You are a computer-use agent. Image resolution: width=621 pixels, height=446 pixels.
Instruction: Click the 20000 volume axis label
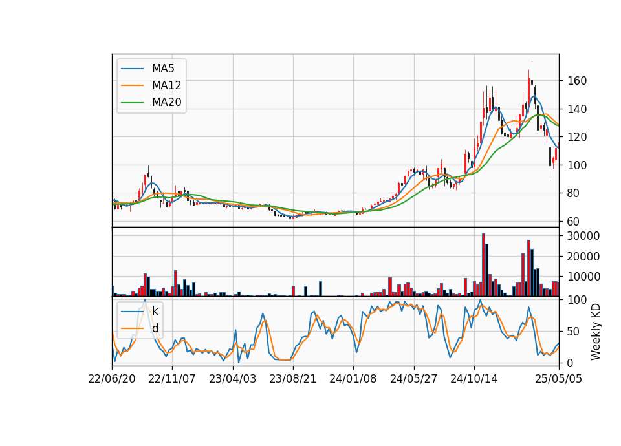click(583, 257)
